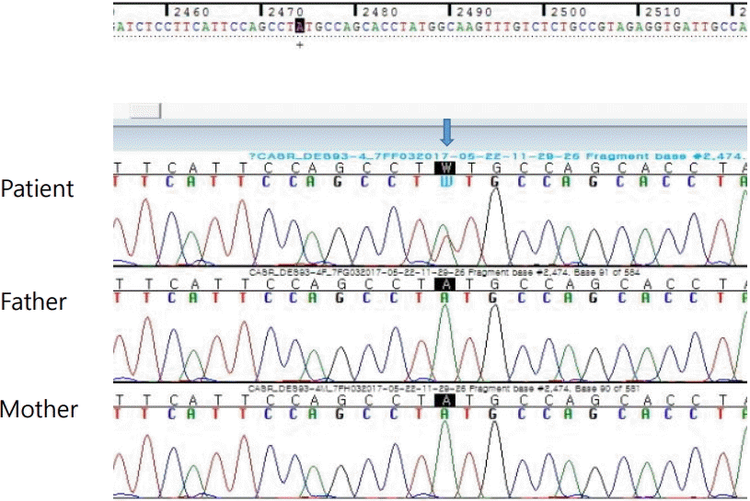Select the highlighted A base in the father's trace
The height and width of the screenshot is (501, 750).
(x=444, y=285)
